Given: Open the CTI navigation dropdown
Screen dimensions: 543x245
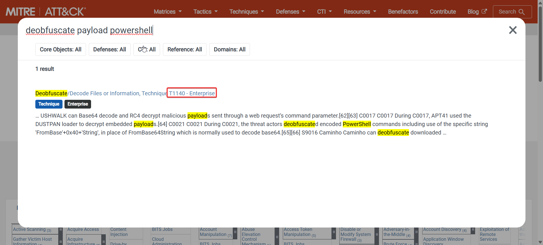Looking at the screenshot, I should click(324, 12).
